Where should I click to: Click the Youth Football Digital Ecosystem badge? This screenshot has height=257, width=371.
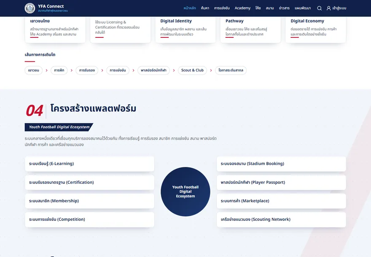(x=59, y=127)
